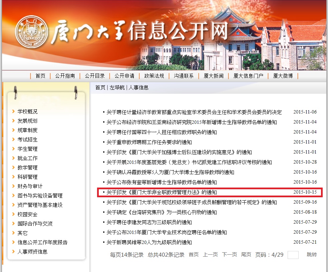328x272 pixels.
Task: Open notice 关于确认冯霞教授等5人为博士生指导教师
Action: point(170,173)
